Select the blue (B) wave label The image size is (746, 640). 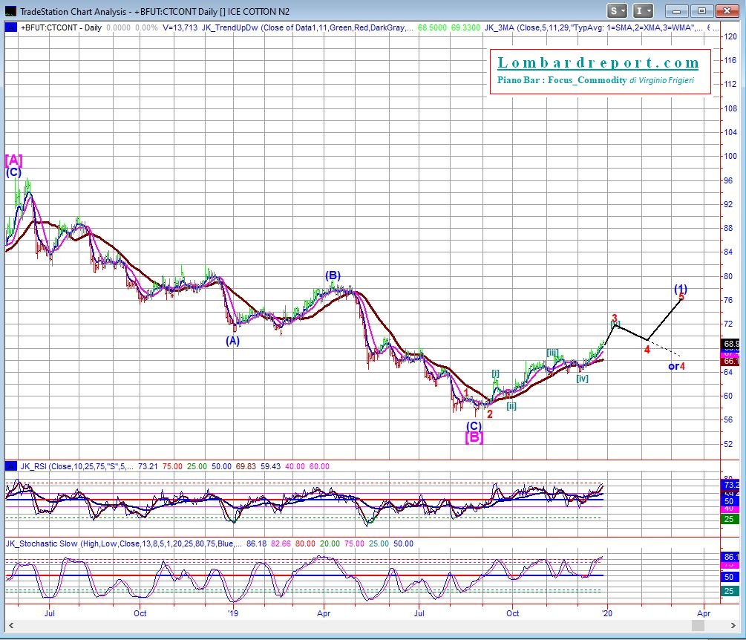click(x=333, y=275)
